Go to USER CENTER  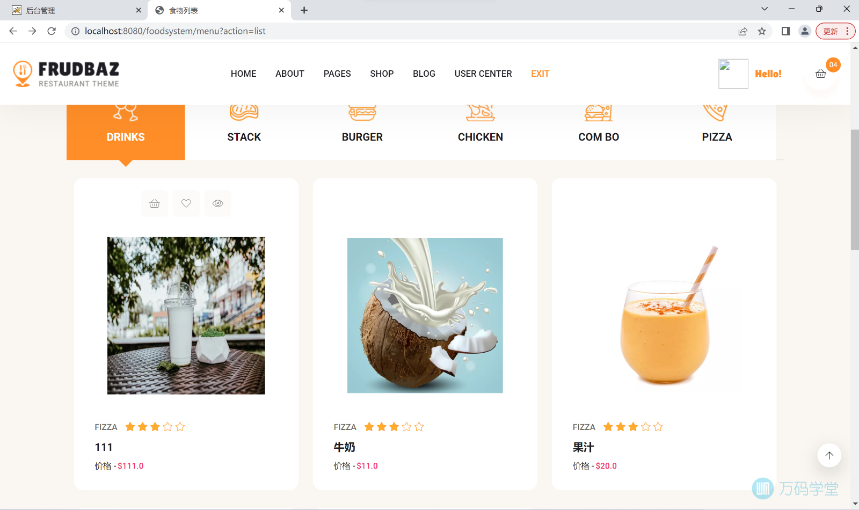tap(483, 74)
